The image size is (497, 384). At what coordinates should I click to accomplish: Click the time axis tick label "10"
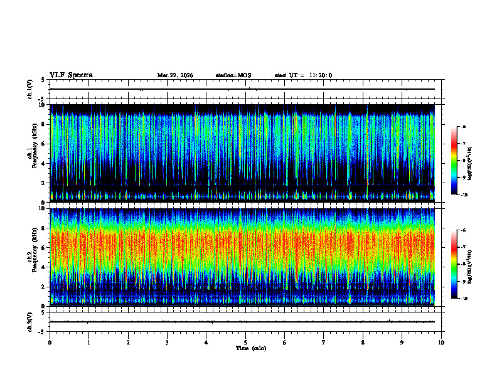pos(441,343)
